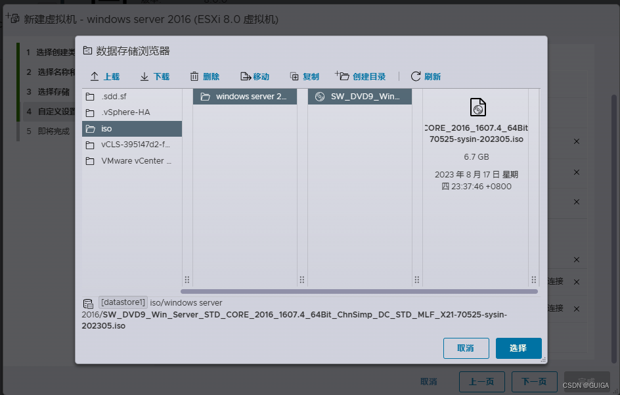
Task: Click the .sdd.sf folder icon
Action: coord(90,97)
